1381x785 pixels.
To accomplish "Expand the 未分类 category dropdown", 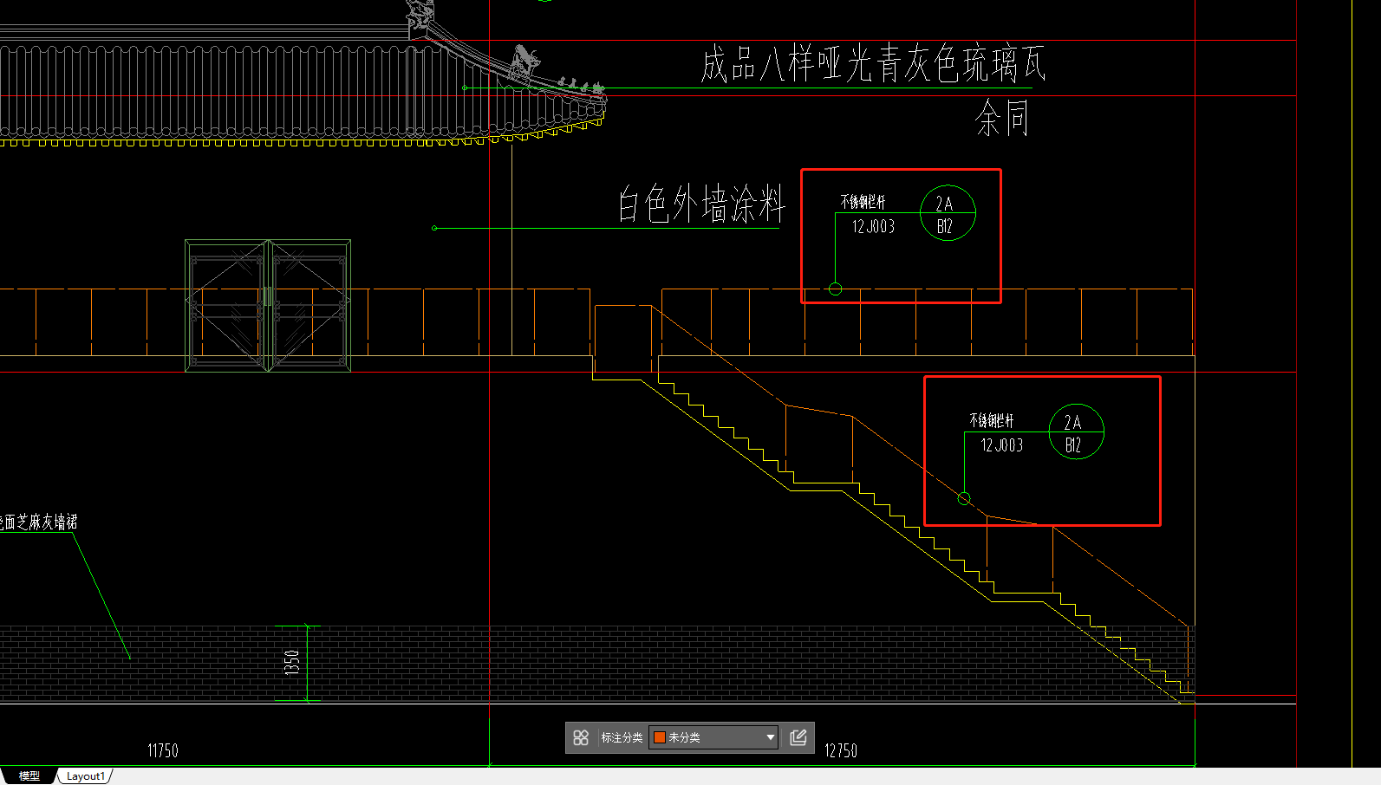I will pos(713,737).
